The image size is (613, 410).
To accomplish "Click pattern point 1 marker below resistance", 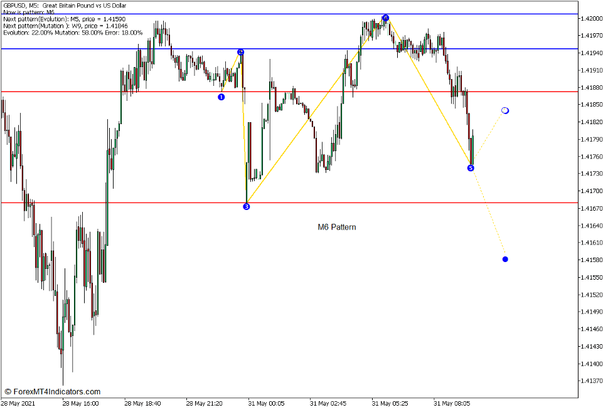I will click(221, 97).
